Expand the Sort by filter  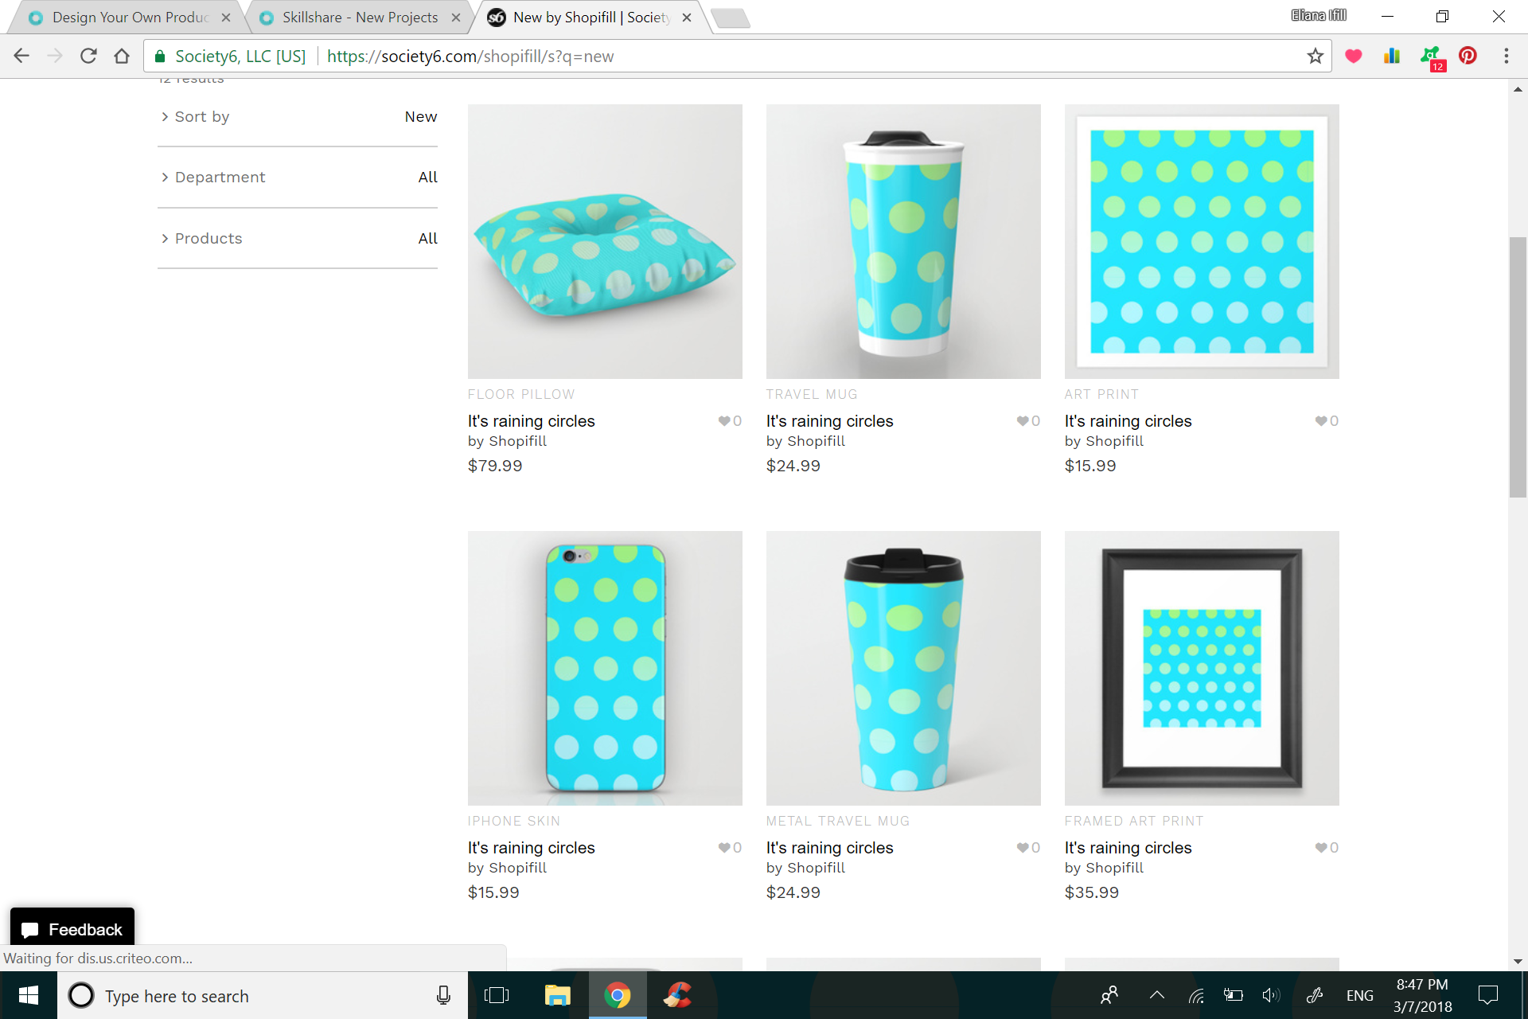[x=298, y=117]
